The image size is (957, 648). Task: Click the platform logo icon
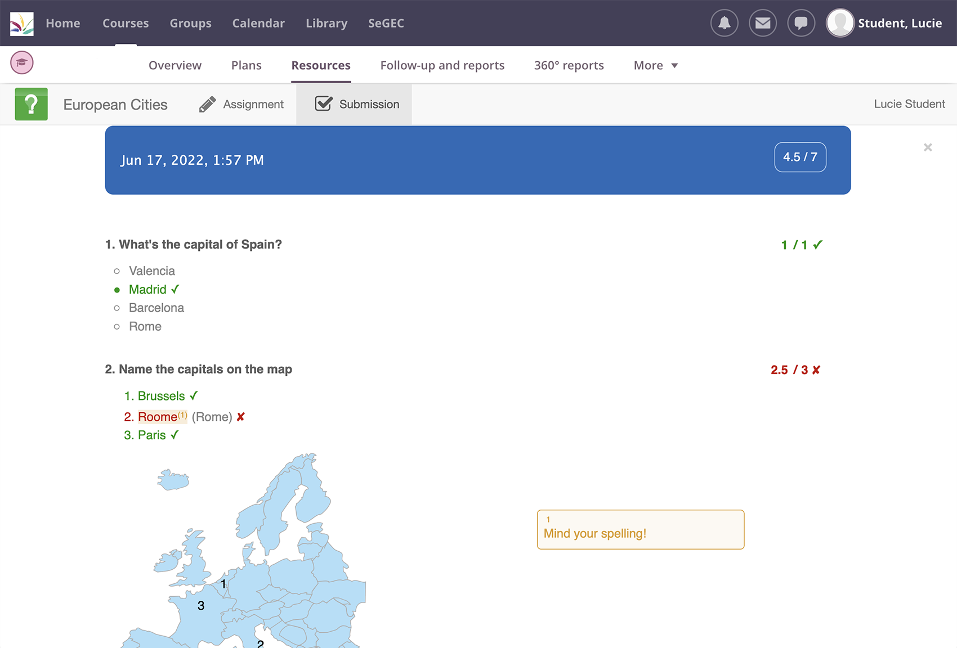22,24
